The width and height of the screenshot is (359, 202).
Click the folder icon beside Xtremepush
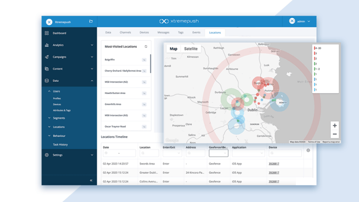click(x=91, y=22)
